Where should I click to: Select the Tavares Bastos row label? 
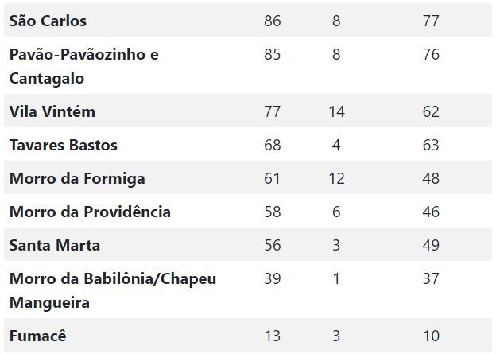click(x=64, y=146)
